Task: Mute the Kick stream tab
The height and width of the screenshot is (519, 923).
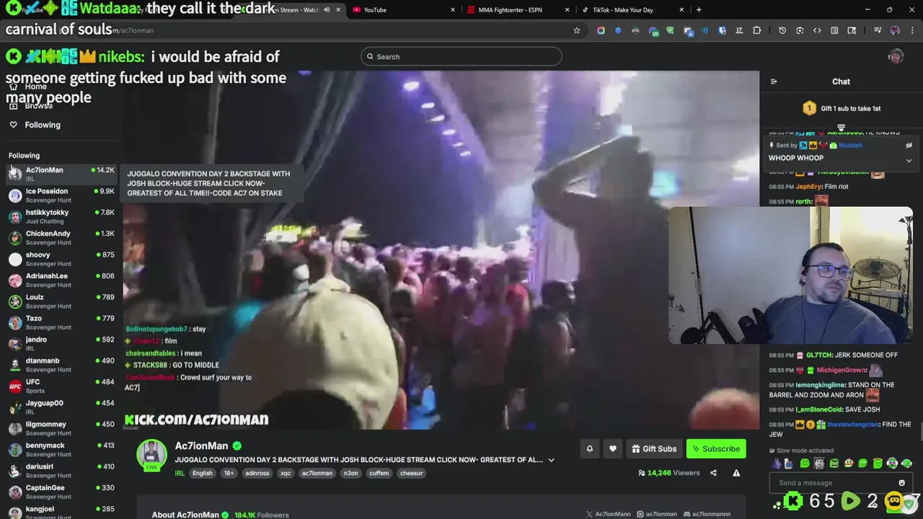Action: 327,10
